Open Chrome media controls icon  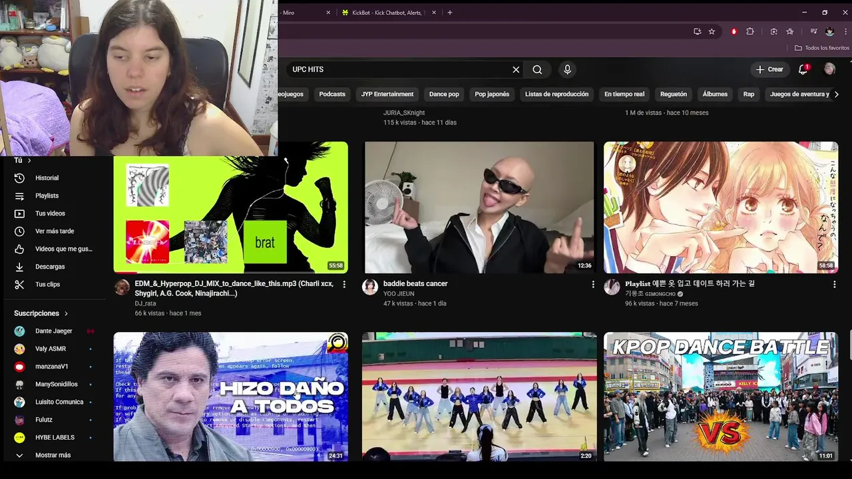pos(813,31)
